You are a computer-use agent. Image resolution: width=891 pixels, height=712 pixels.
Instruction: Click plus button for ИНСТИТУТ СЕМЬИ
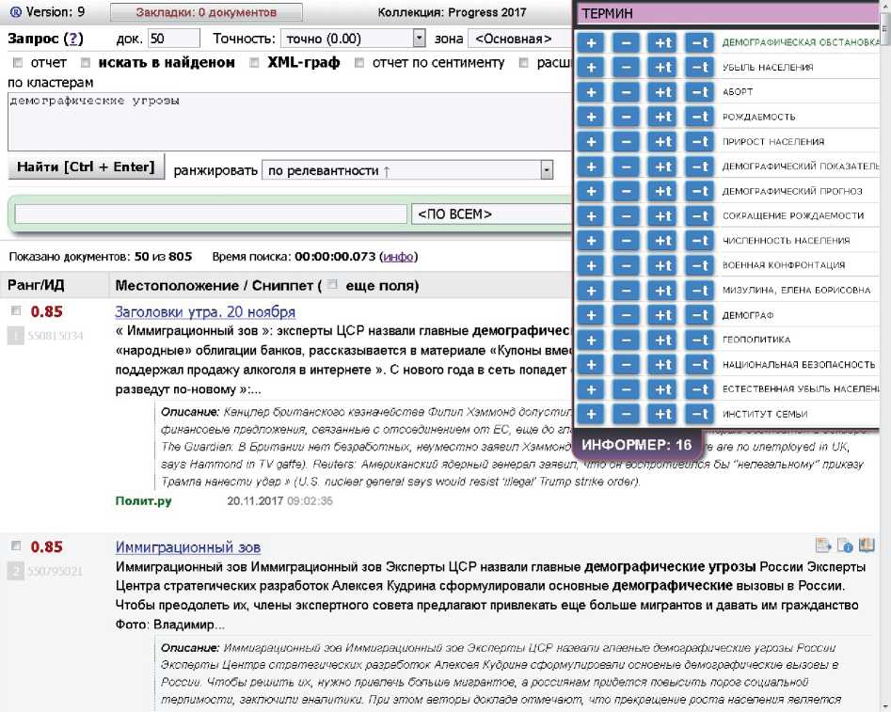click(x=591, y=414)
